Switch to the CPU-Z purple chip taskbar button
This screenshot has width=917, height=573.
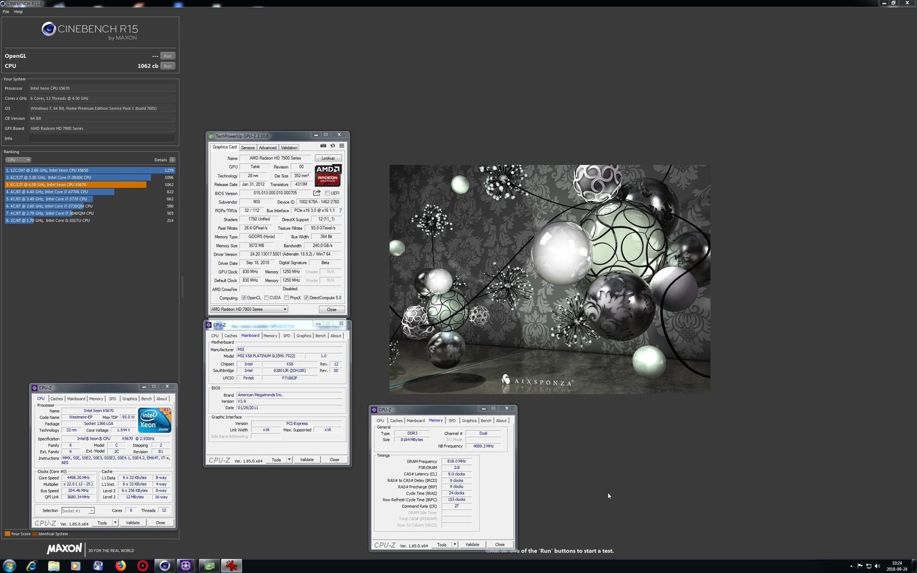(186, 566)
